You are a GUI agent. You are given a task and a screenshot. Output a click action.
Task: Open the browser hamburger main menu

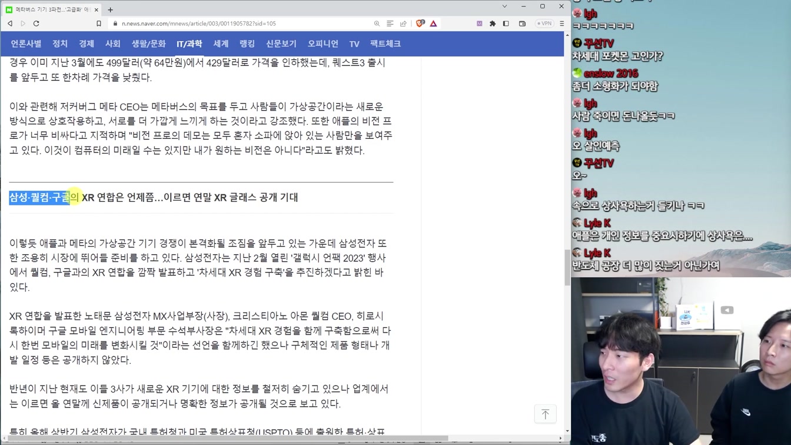[x=561, y=24]
